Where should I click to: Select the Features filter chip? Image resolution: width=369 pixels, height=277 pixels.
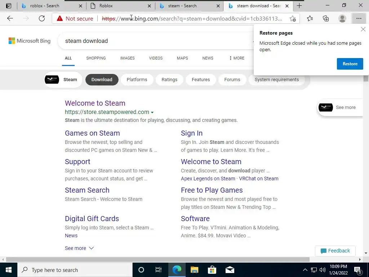(x=201, y=80)
